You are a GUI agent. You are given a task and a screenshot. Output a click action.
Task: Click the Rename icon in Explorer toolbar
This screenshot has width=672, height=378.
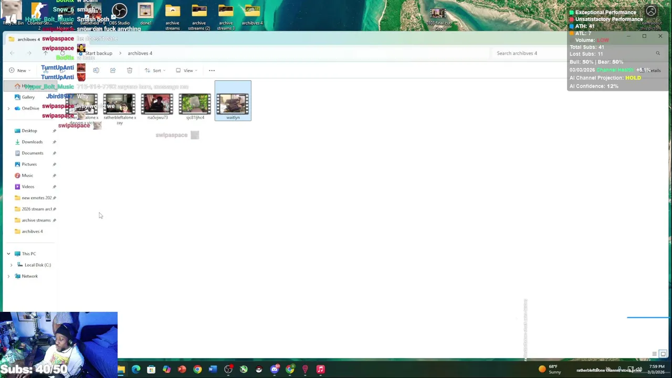[96, 70]
